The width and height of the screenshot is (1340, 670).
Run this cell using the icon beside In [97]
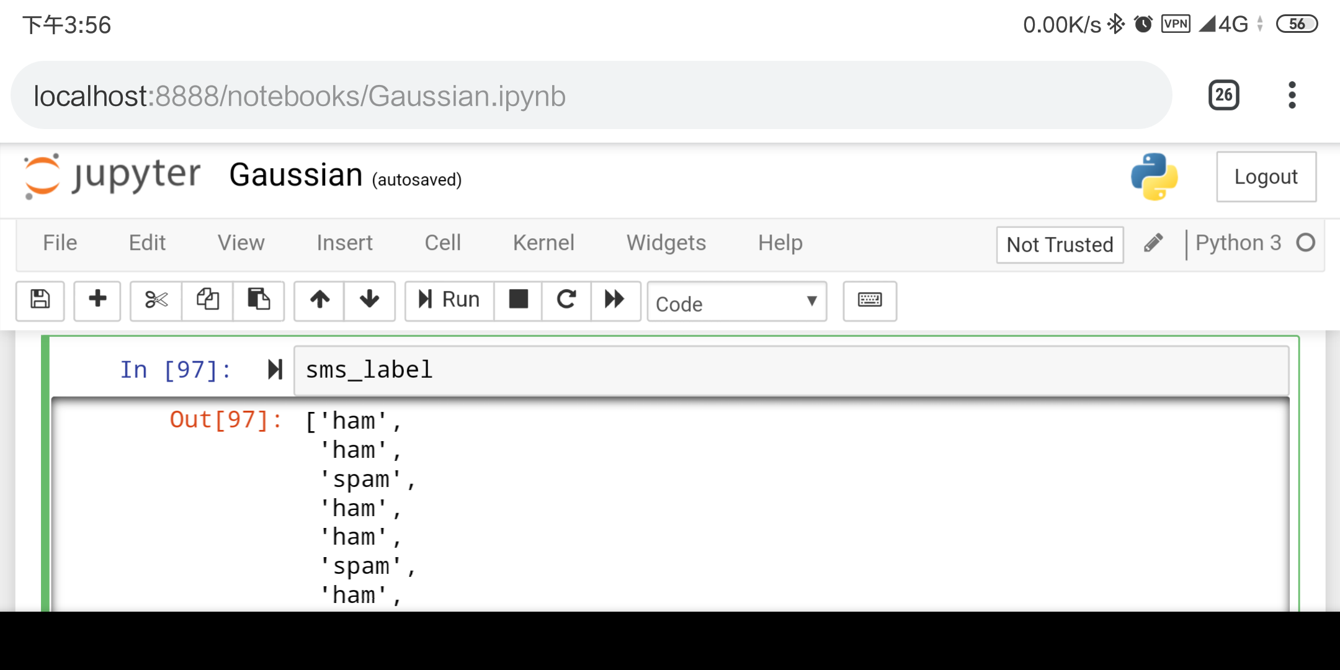click(x=275, y=370)
